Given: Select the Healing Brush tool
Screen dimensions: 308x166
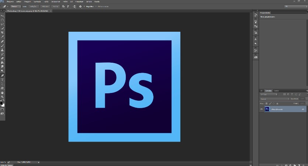Looking at the screenshot, I should (2, 41).
